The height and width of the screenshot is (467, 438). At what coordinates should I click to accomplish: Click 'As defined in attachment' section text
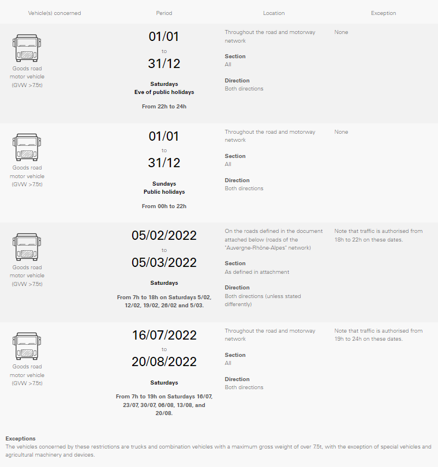(257, 272)
